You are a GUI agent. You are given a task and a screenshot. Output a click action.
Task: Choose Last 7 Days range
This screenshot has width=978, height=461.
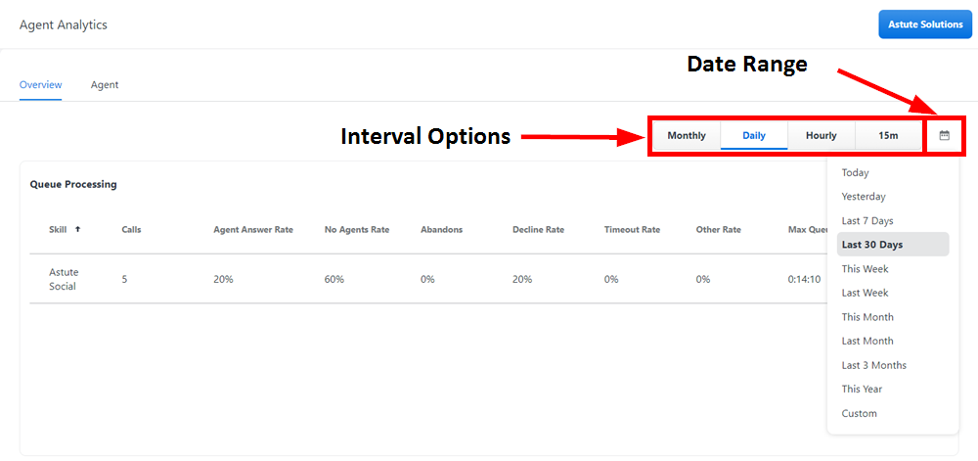click(x=867, y=221)
